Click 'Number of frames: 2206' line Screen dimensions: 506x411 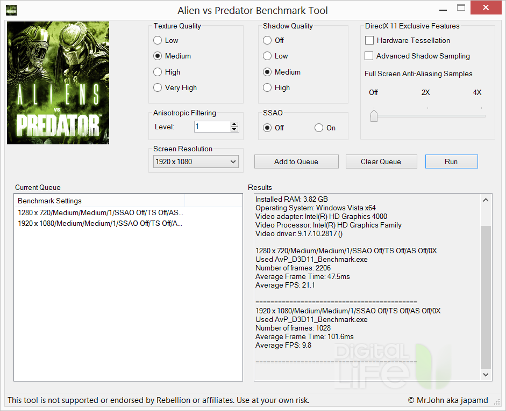pyautogui.click(x=293, y=268)
